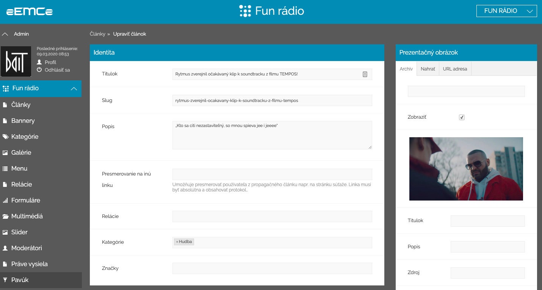Click the person icon beside Moderátori

(5, 248)
